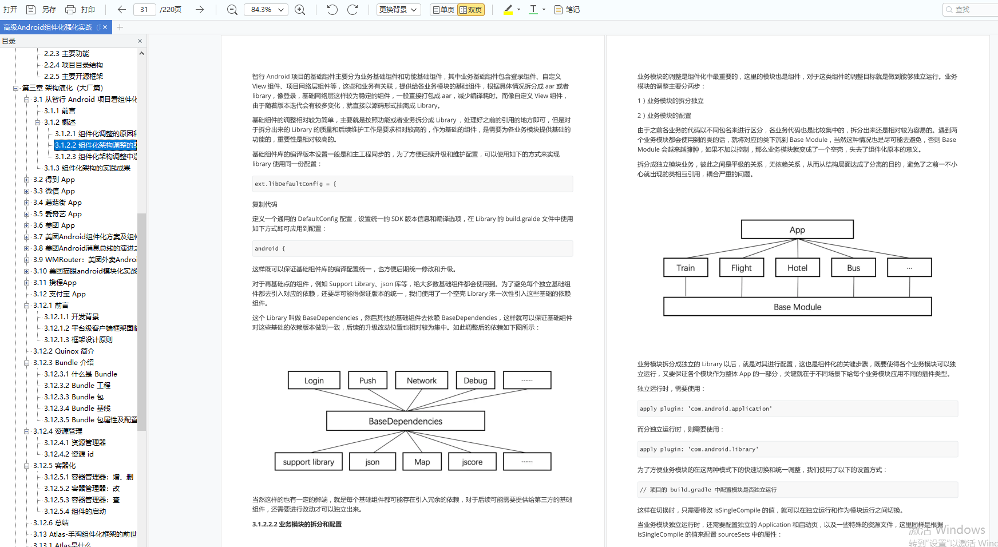
Task: Switch to 双页 double page view
Action: point(470,10)
